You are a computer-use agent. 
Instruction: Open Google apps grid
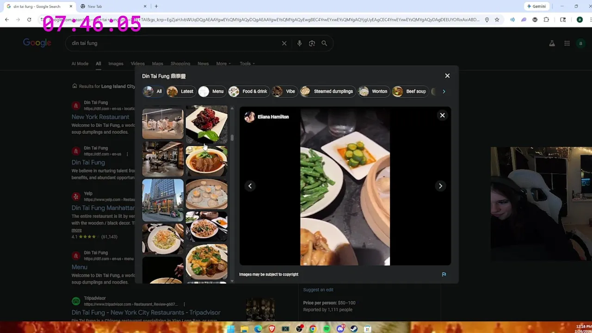(x=567, y=43)
